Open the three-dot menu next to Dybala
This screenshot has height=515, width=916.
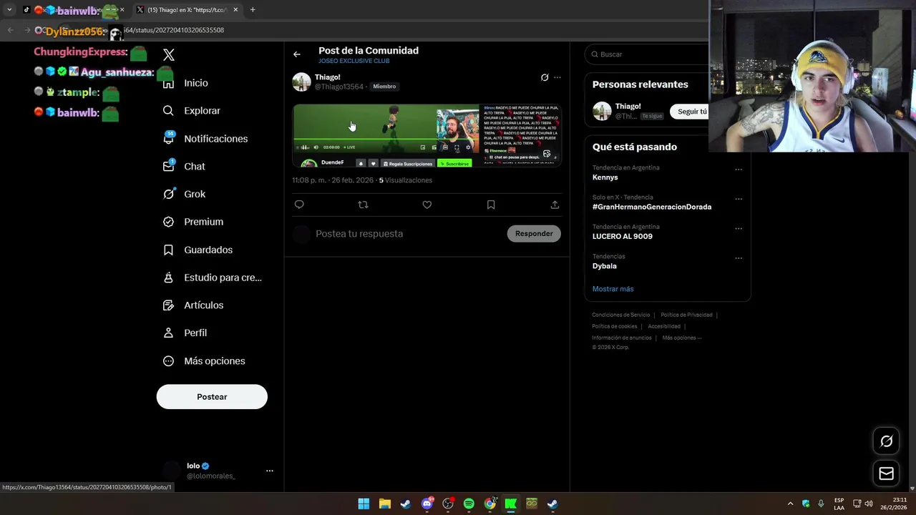[x=739, y=259]
